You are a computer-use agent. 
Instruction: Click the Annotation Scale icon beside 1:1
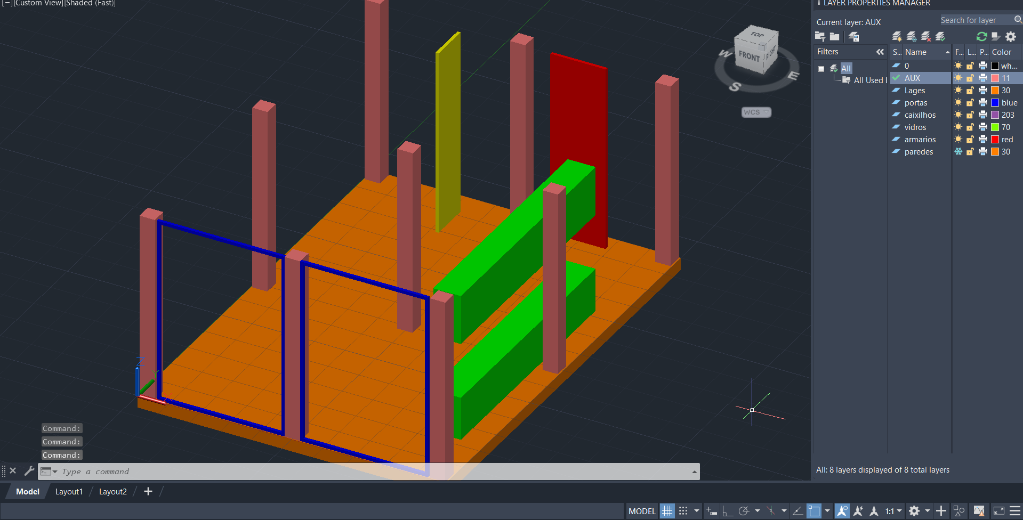874,511
